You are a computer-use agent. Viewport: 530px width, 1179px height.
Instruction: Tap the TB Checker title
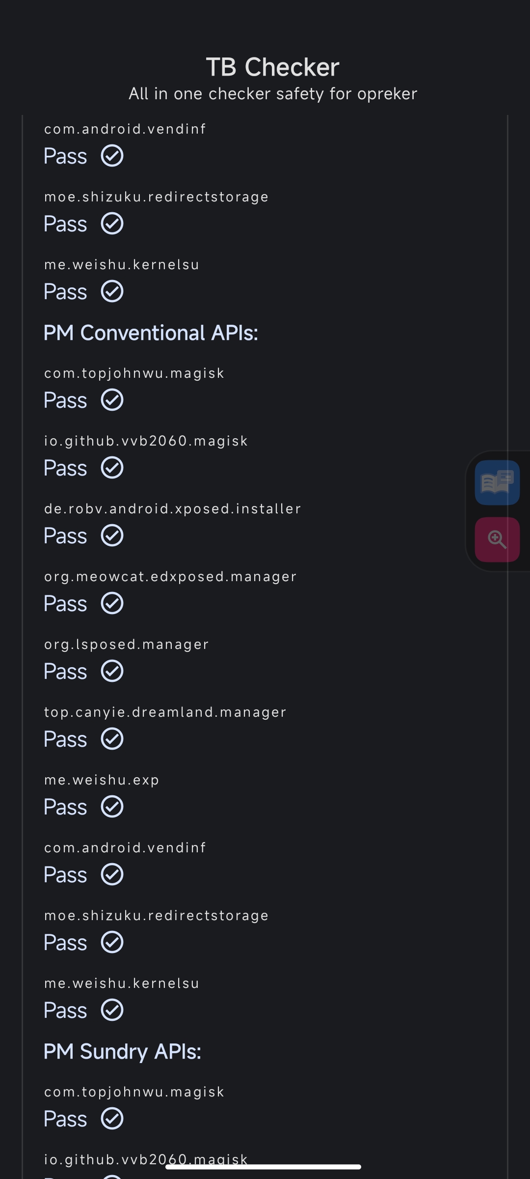click(x=272, y=67)
